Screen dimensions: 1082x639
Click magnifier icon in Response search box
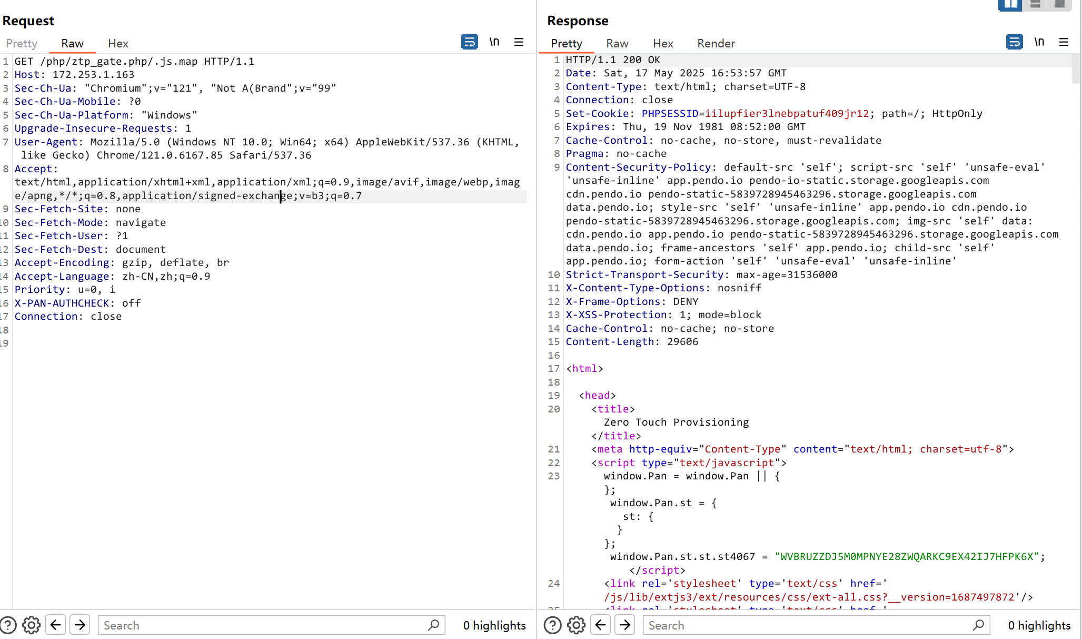(x=978, y=625)
